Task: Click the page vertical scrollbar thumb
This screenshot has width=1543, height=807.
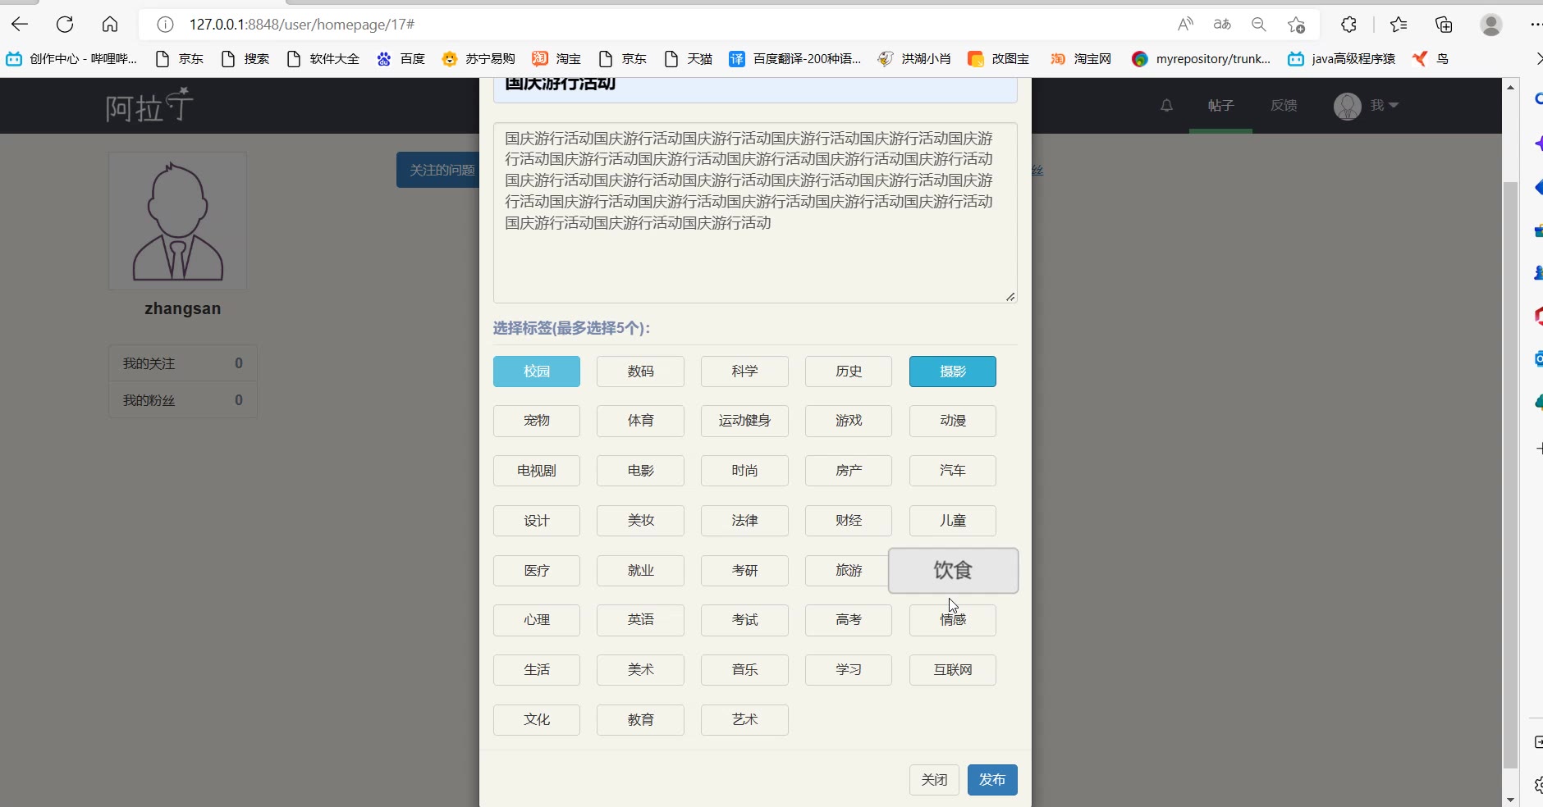Action: click(x=1510, y=475)
